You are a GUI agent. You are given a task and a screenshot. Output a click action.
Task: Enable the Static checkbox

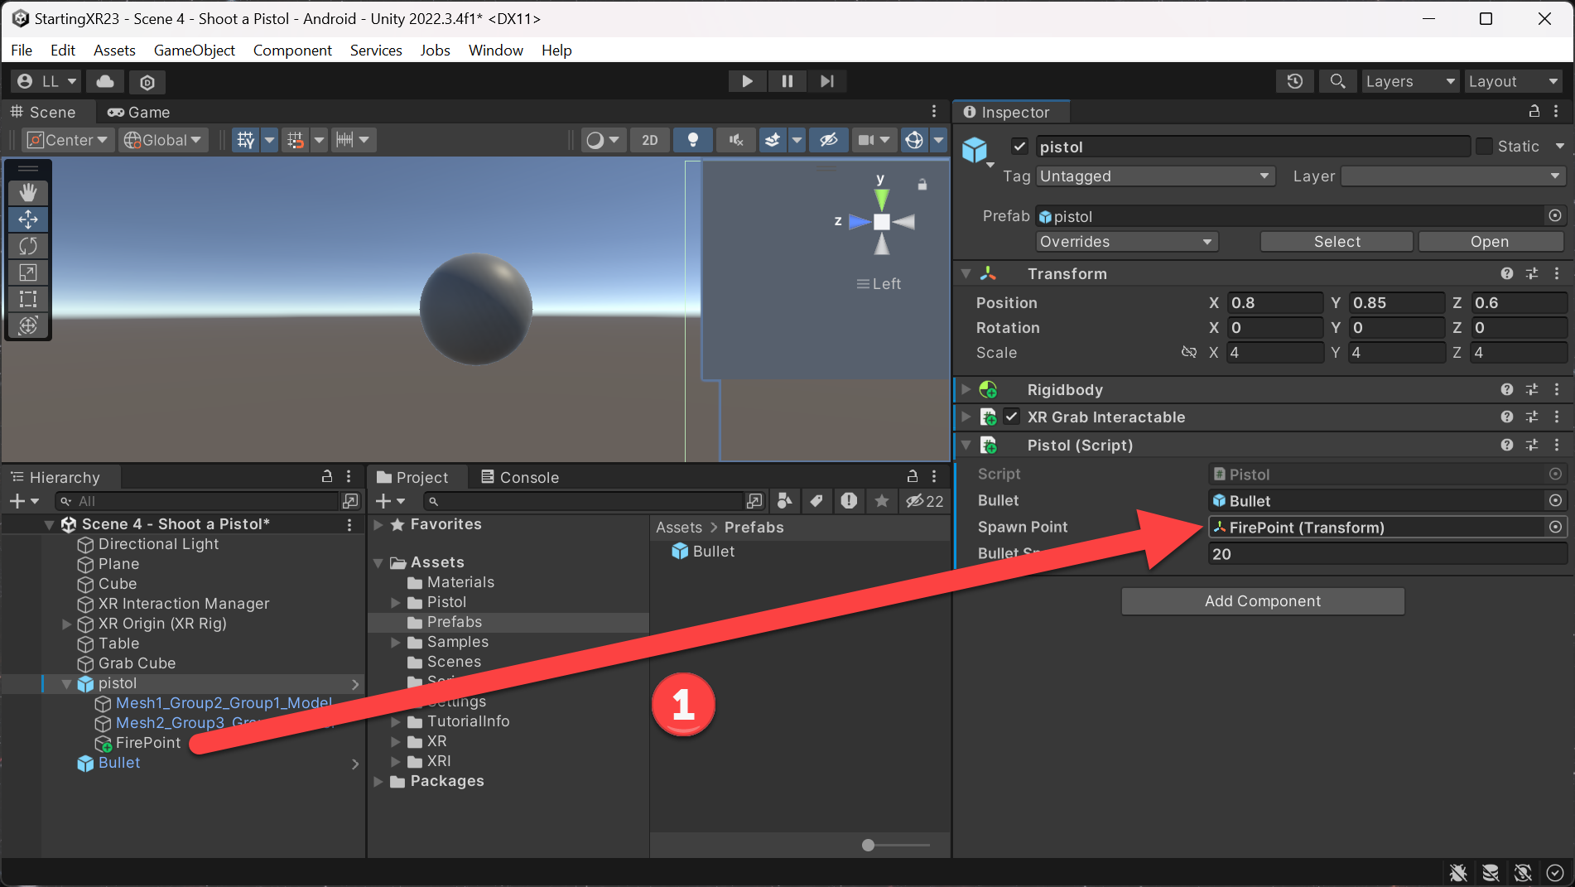coord(1484,147)
